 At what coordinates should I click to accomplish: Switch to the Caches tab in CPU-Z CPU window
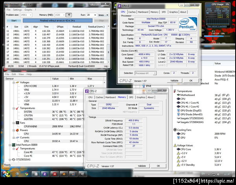132,12
